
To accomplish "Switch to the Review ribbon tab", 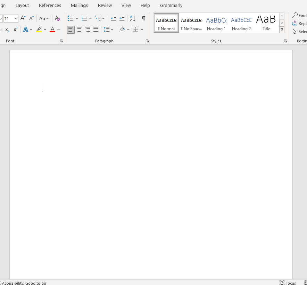I will coord(105,5).
